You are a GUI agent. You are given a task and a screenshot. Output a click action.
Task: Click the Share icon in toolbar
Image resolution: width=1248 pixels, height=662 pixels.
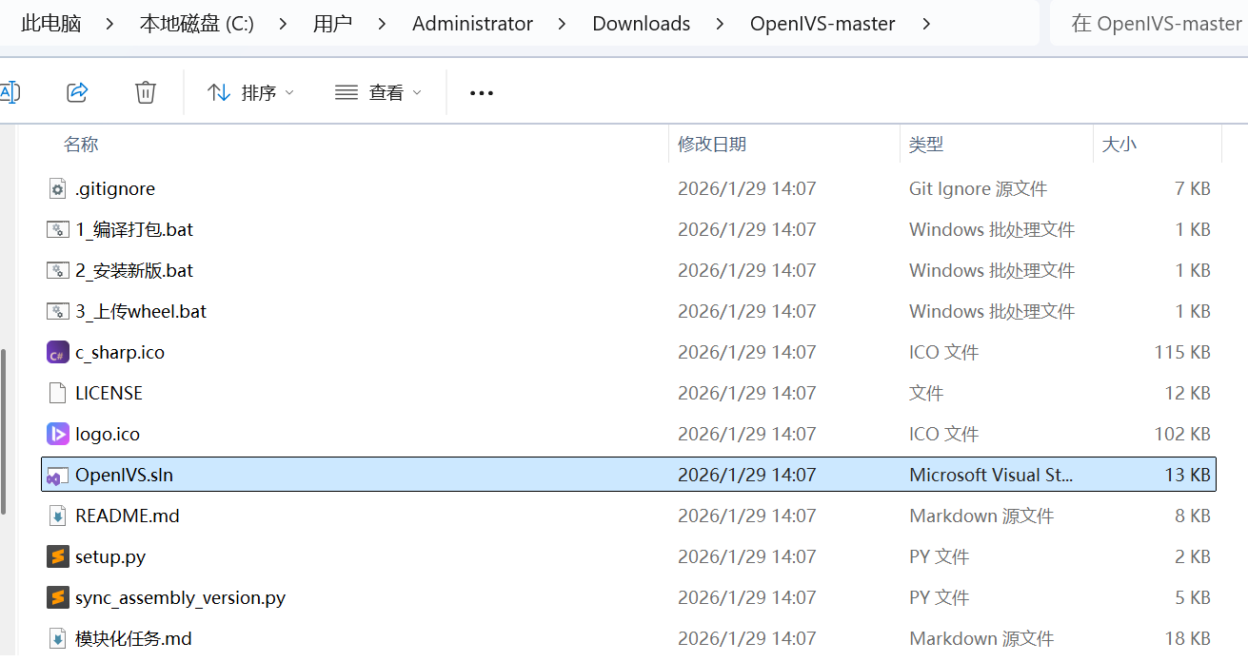(x=77, y=92)
